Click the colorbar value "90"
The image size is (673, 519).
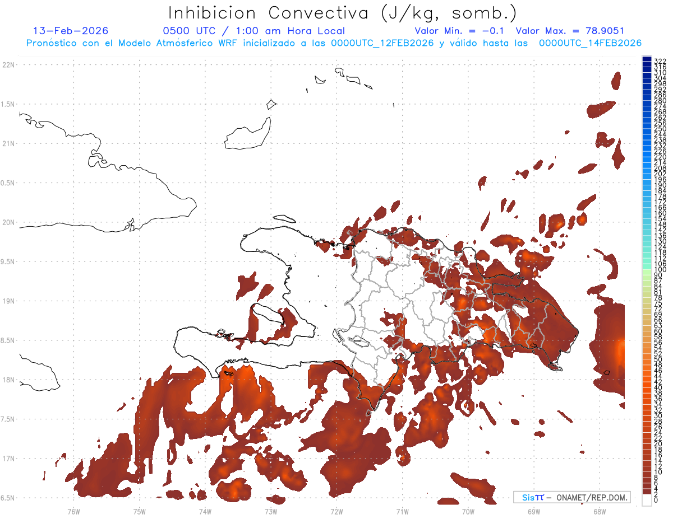(658, 275)
